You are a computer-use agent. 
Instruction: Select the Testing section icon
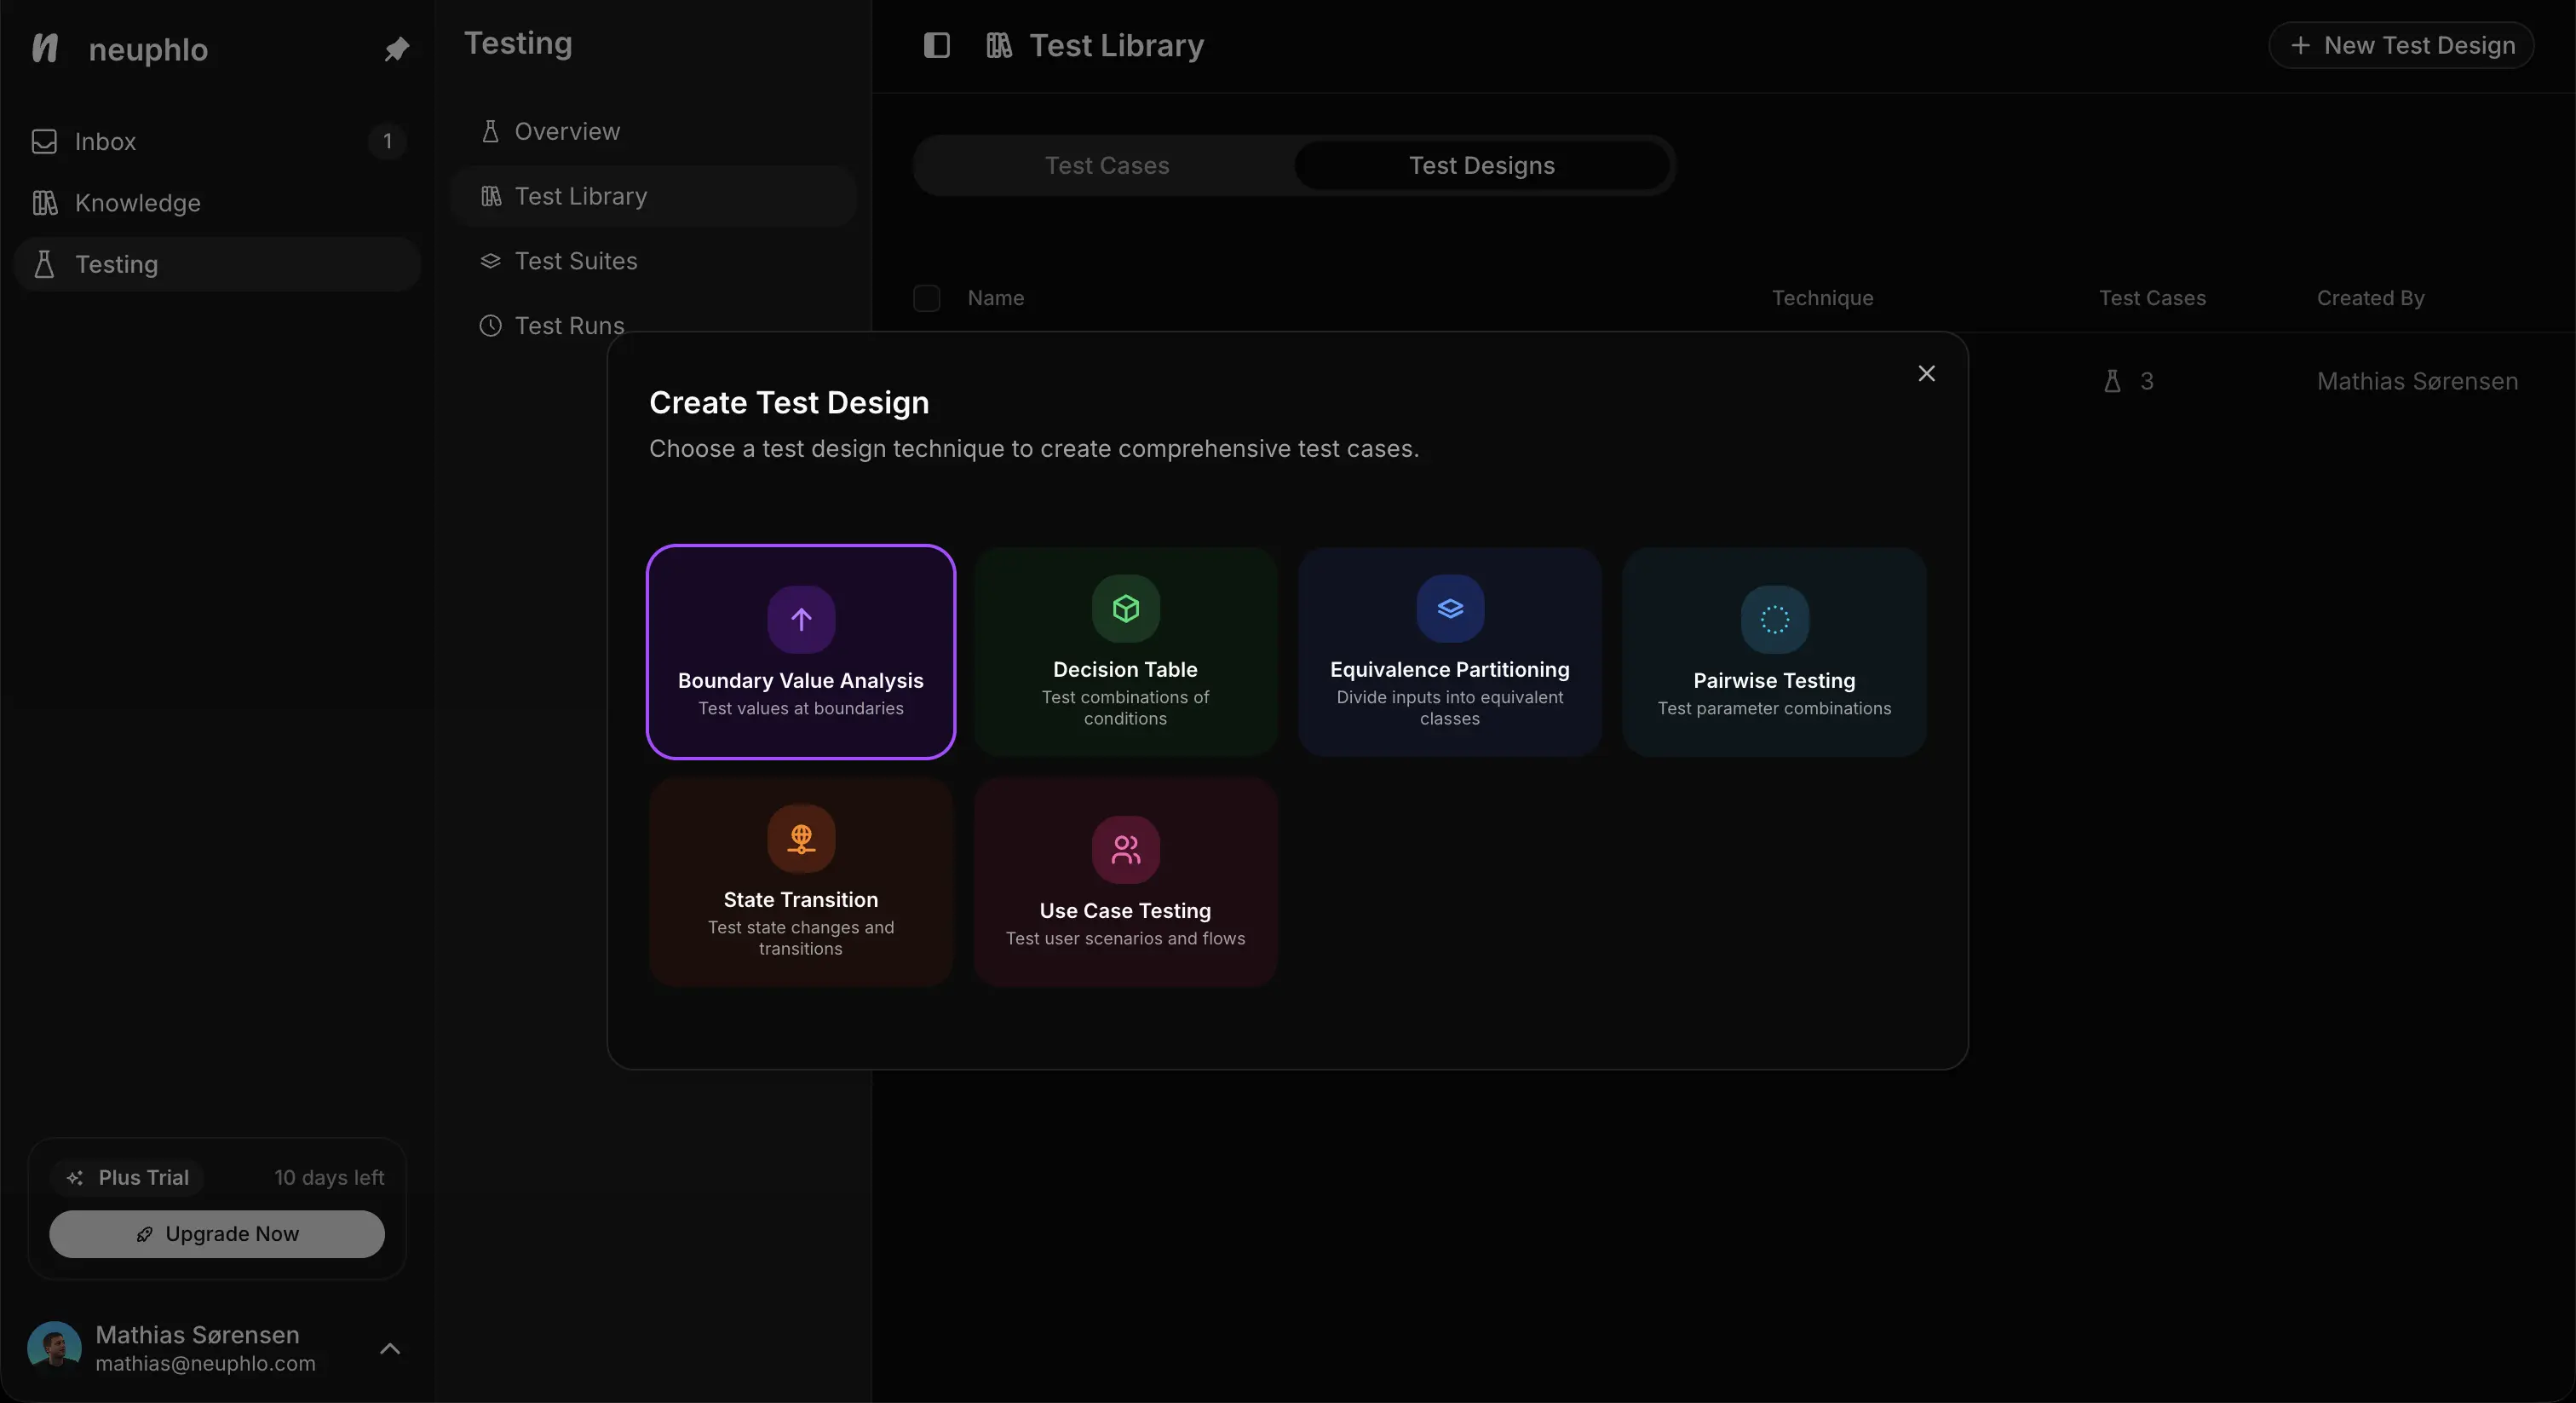(x=43, y=263)
